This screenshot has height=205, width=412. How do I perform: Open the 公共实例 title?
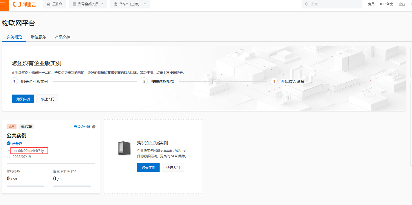click(16, 136)
